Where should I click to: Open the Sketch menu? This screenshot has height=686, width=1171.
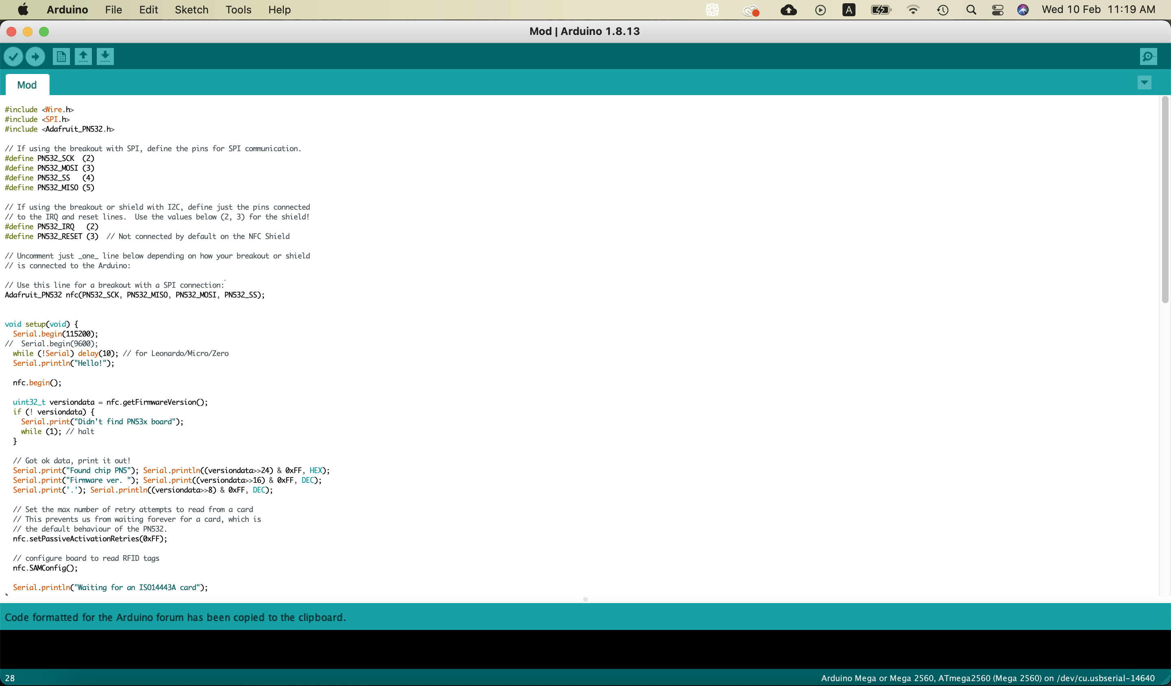192,10
